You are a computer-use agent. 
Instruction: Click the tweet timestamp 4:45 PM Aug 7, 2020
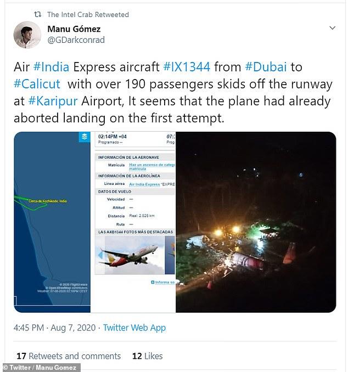(x=54, y=328)
